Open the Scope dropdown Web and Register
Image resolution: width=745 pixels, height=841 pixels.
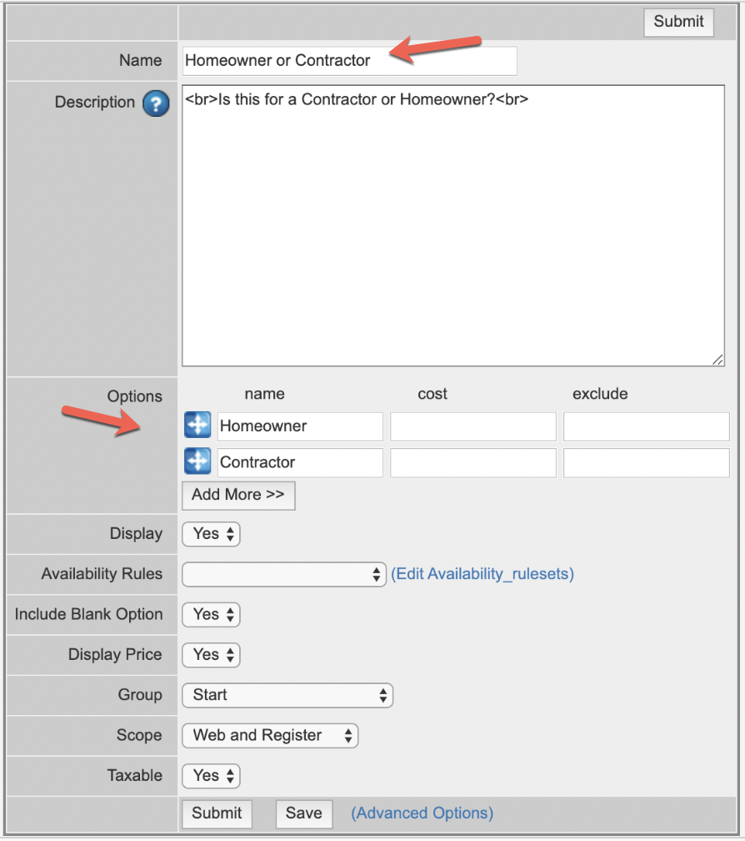point(270,735)
